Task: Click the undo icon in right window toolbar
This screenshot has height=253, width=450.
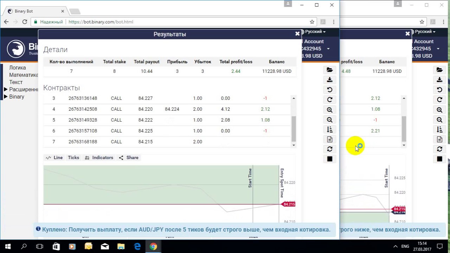Action: (439, 90)
